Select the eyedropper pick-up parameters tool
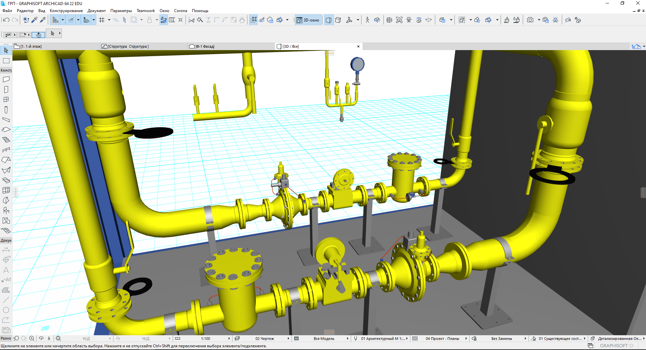Screen dimensions: 646x350 point(34,20)
